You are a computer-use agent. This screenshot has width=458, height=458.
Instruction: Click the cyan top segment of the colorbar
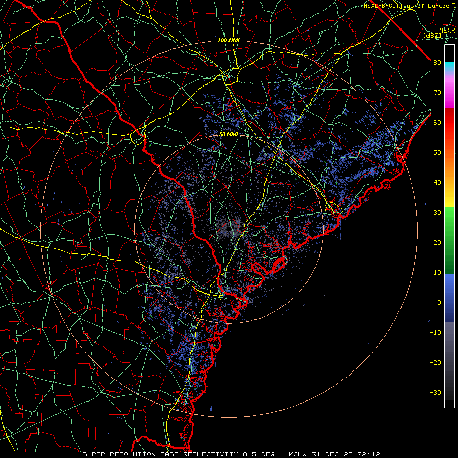tap(449, 67)
